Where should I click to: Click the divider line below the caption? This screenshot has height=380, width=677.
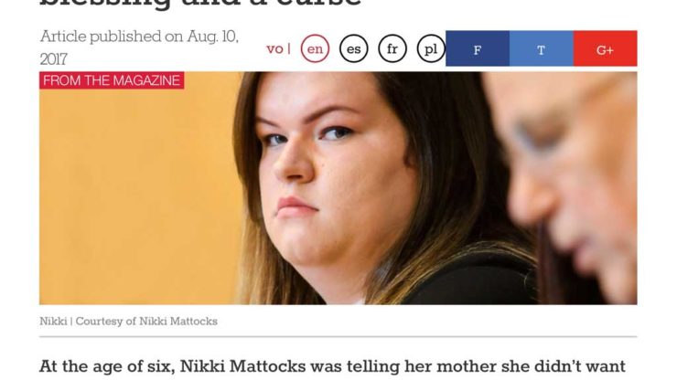tap(338, 336)
